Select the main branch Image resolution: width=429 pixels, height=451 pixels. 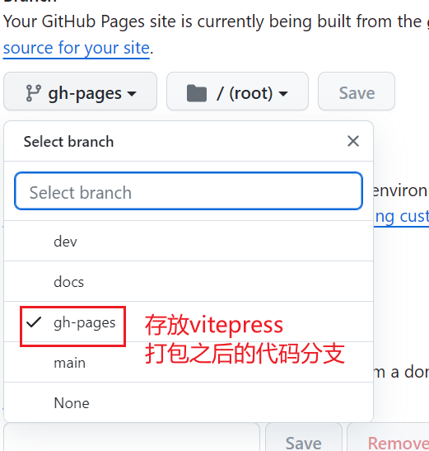(x=189, y=363)
